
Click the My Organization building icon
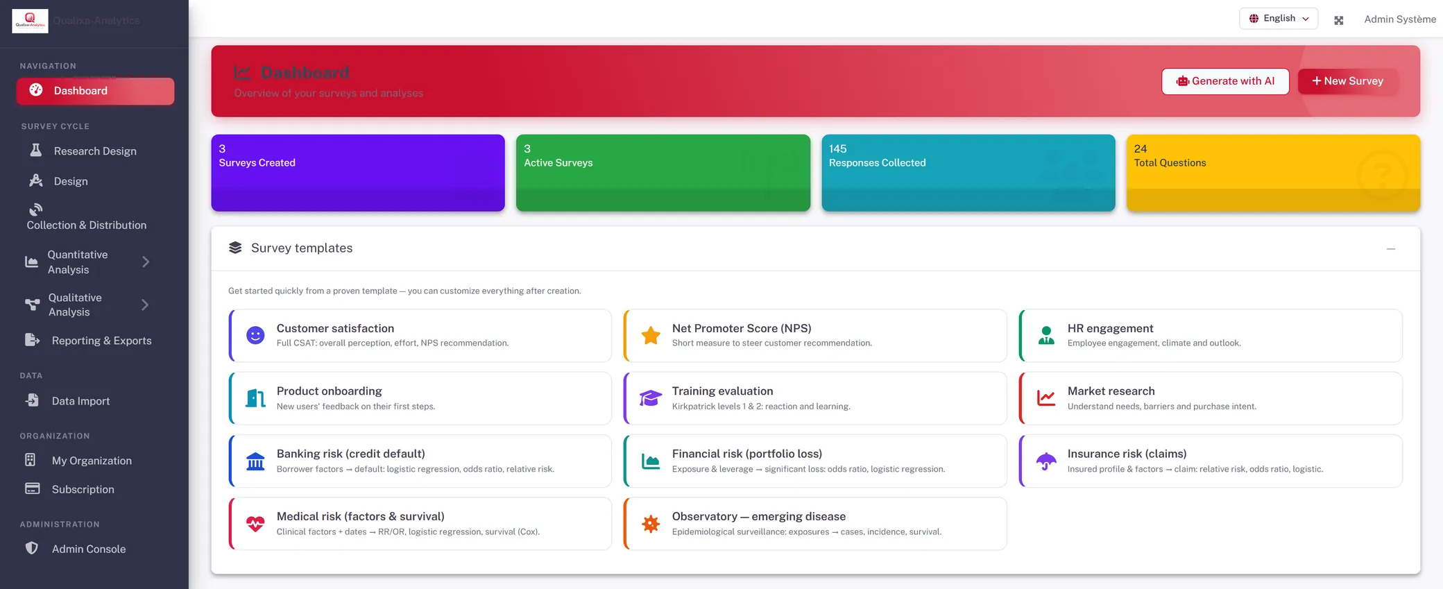click(31, 460)
